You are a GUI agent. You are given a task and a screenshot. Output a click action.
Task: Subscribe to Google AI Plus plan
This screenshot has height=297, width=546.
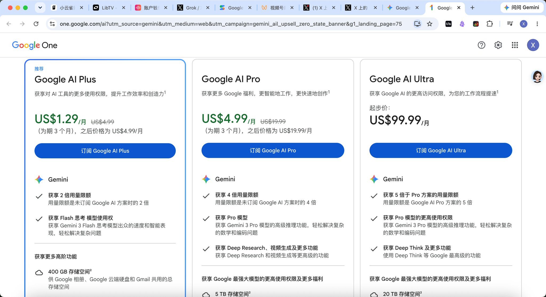click(x=105, y=151)
